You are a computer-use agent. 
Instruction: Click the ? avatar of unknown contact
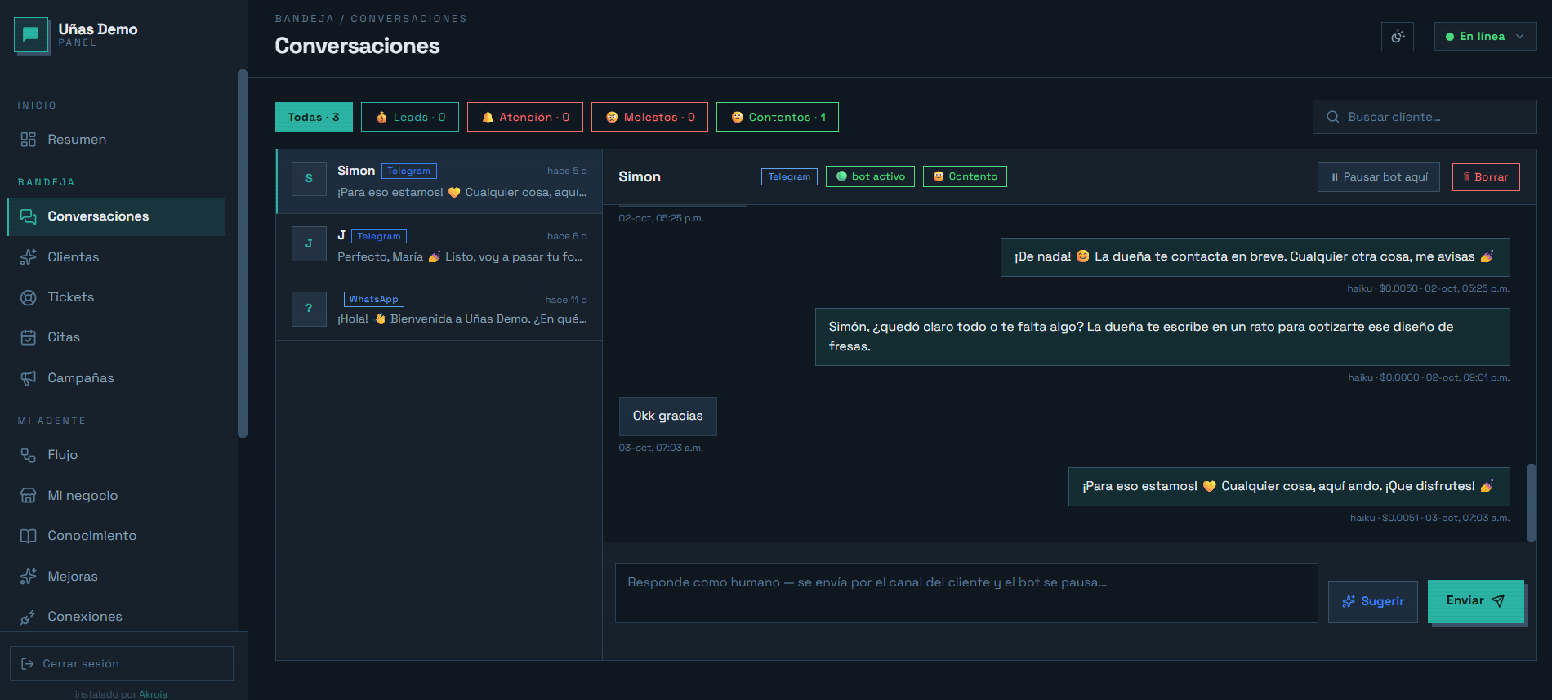[309, 309]
